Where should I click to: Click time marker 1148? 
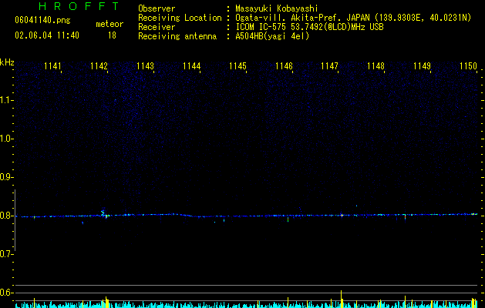(376, 66)
